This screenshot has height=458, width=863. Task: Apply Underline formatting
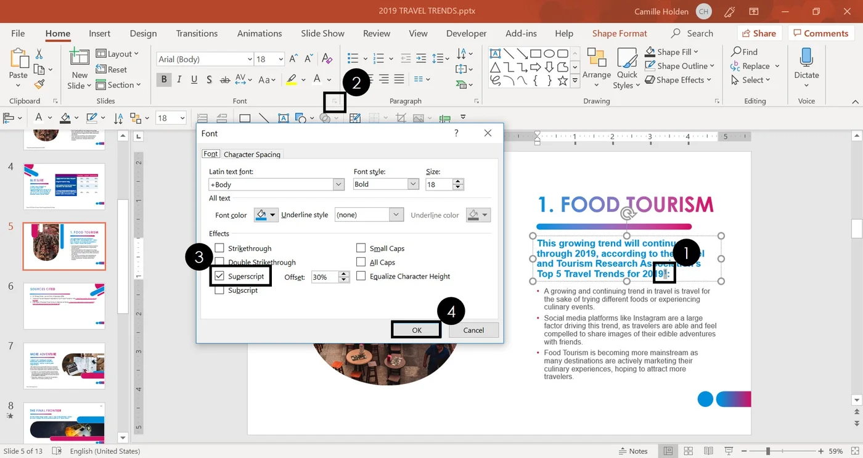point(194,80)
